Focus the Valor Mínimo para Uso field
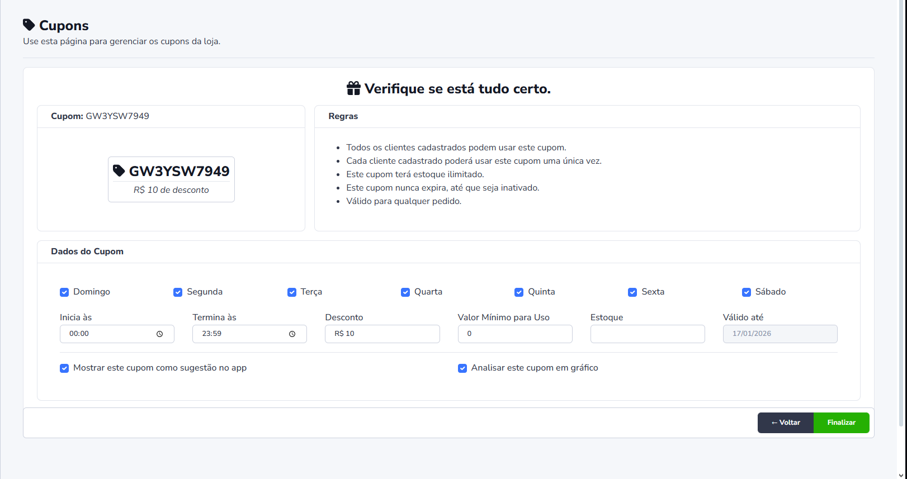 (x=514, y=334)
